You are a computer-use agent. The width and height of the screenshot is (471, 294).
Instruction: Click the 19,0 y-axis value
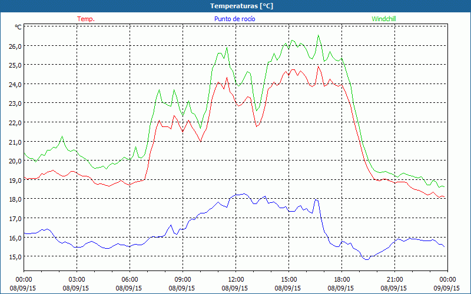[x=16, y=180]
